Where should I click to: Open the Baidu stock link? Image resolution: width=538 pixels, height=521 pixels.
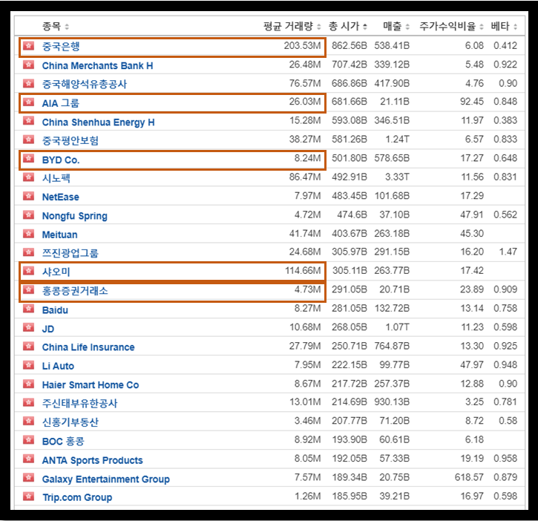[55, 310]
